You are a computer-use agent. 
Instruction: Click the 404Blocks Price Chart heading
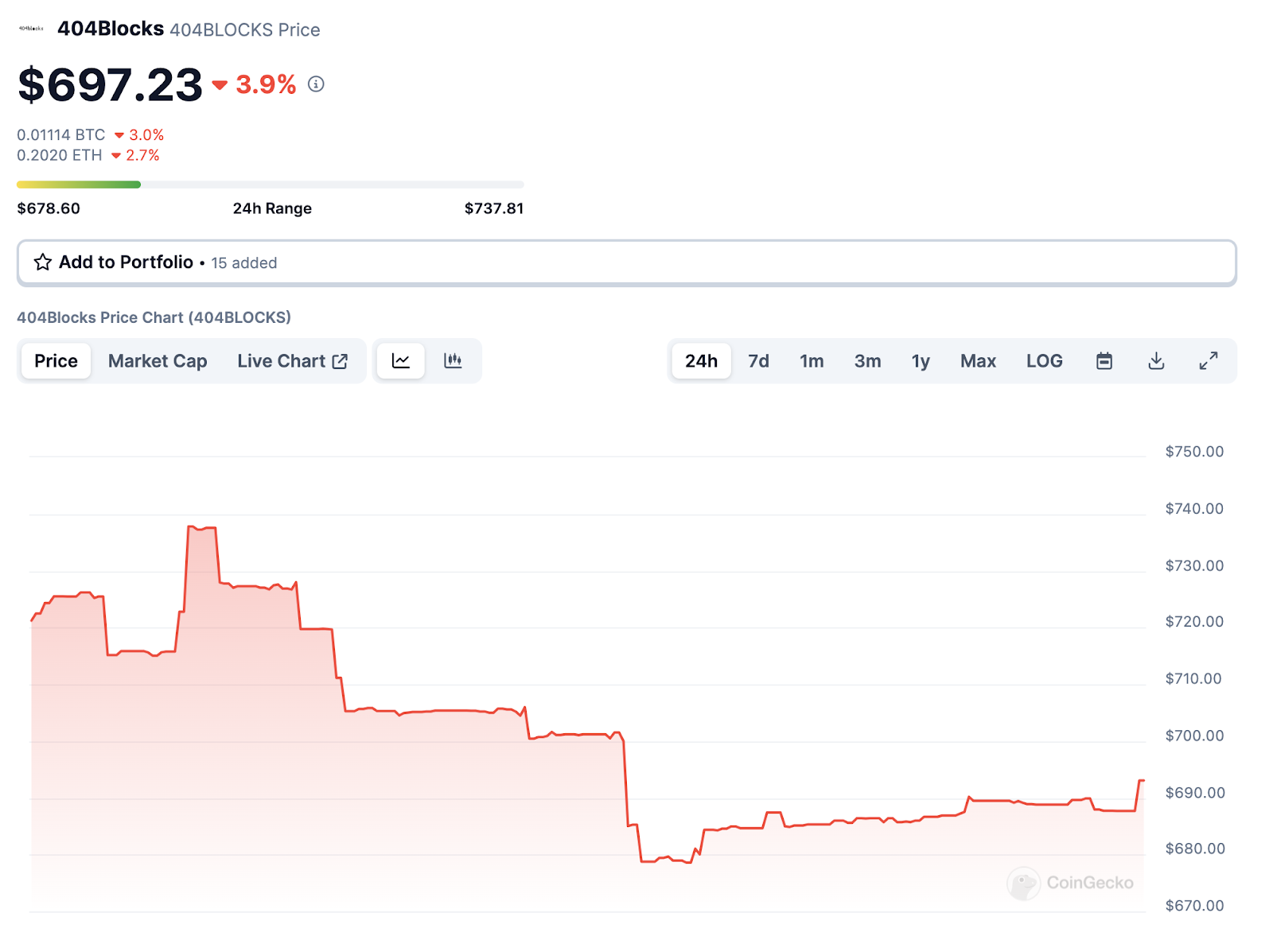(154, 317)
